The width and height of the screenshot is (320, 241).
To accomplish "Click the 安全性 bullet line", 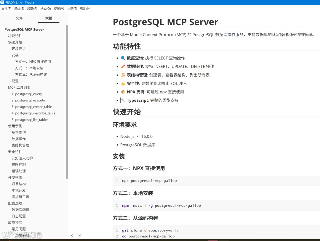I will [x=154, y=83].
